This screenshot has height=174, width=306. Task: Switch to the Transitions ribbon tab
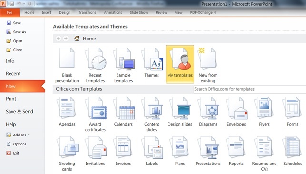tap(87, 12)
